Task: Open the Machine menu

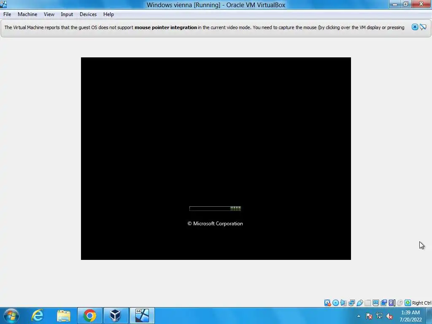Action: tap(27, 14)
